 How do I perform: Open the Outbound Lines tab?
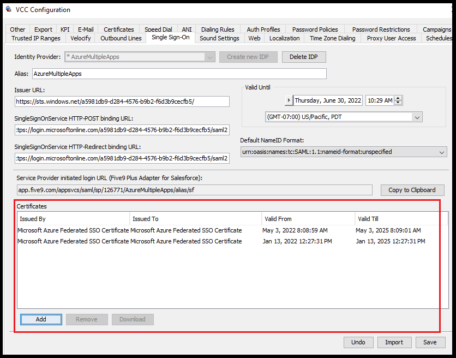[x=121, y=38]
